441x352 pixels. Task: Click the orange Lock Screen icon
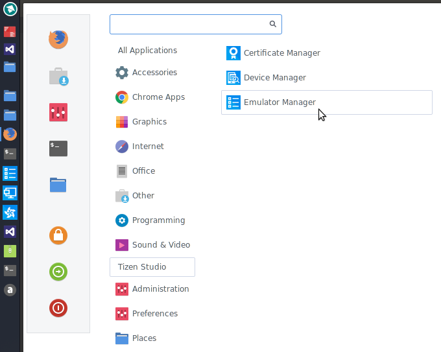(58, 235)
